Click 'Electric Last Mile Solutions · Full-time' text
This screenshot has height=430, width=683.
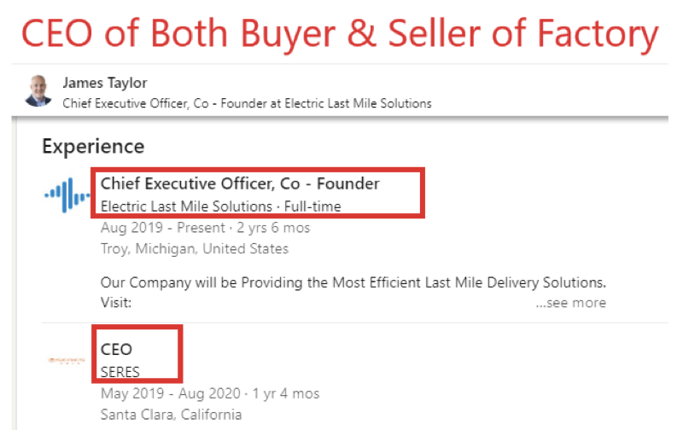coord(221,206)
